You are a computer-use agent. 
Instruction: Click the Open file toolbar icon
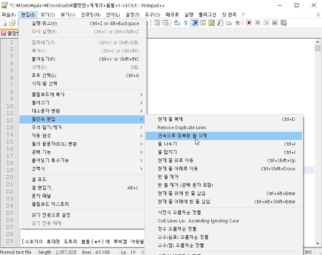coord(12,23)
